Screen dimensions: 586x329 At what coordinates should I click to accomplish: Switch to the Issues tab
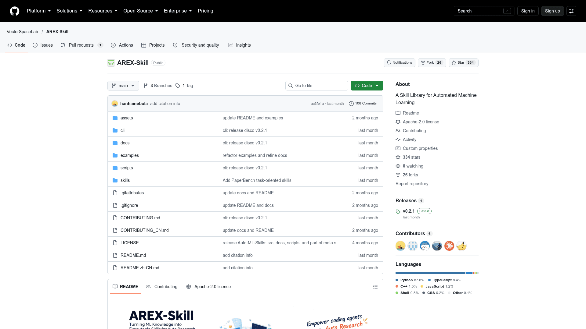click(43, 45)
